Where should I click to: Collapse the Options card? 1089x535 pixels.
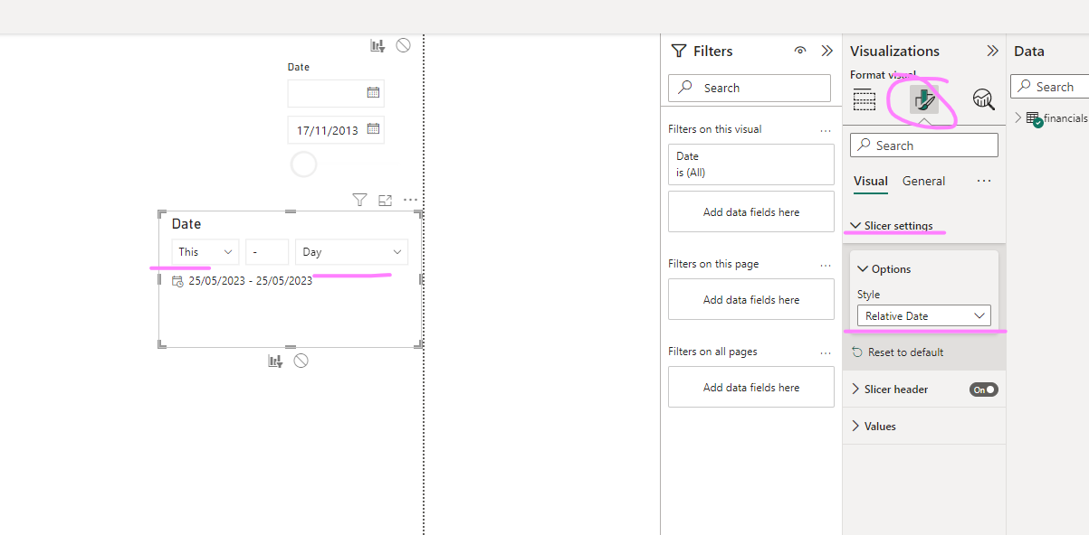(863, 269)
